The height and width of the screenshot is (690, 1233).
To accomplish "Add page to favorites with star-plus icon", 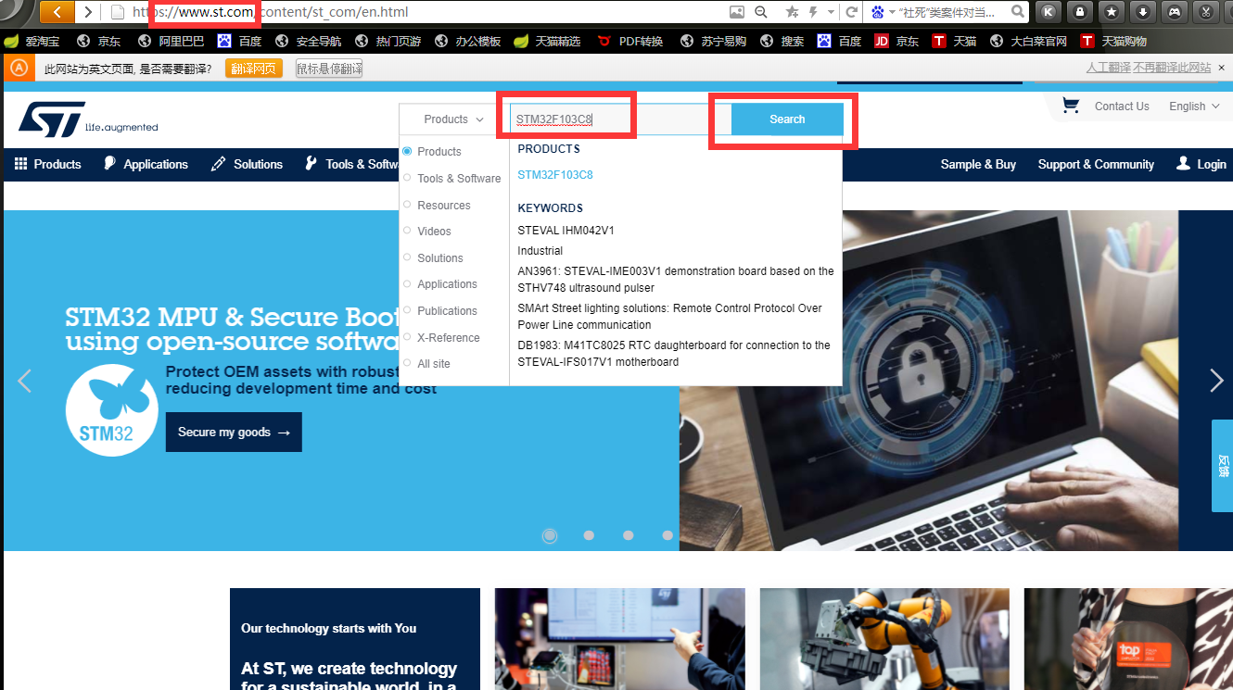I will [792, 12].
